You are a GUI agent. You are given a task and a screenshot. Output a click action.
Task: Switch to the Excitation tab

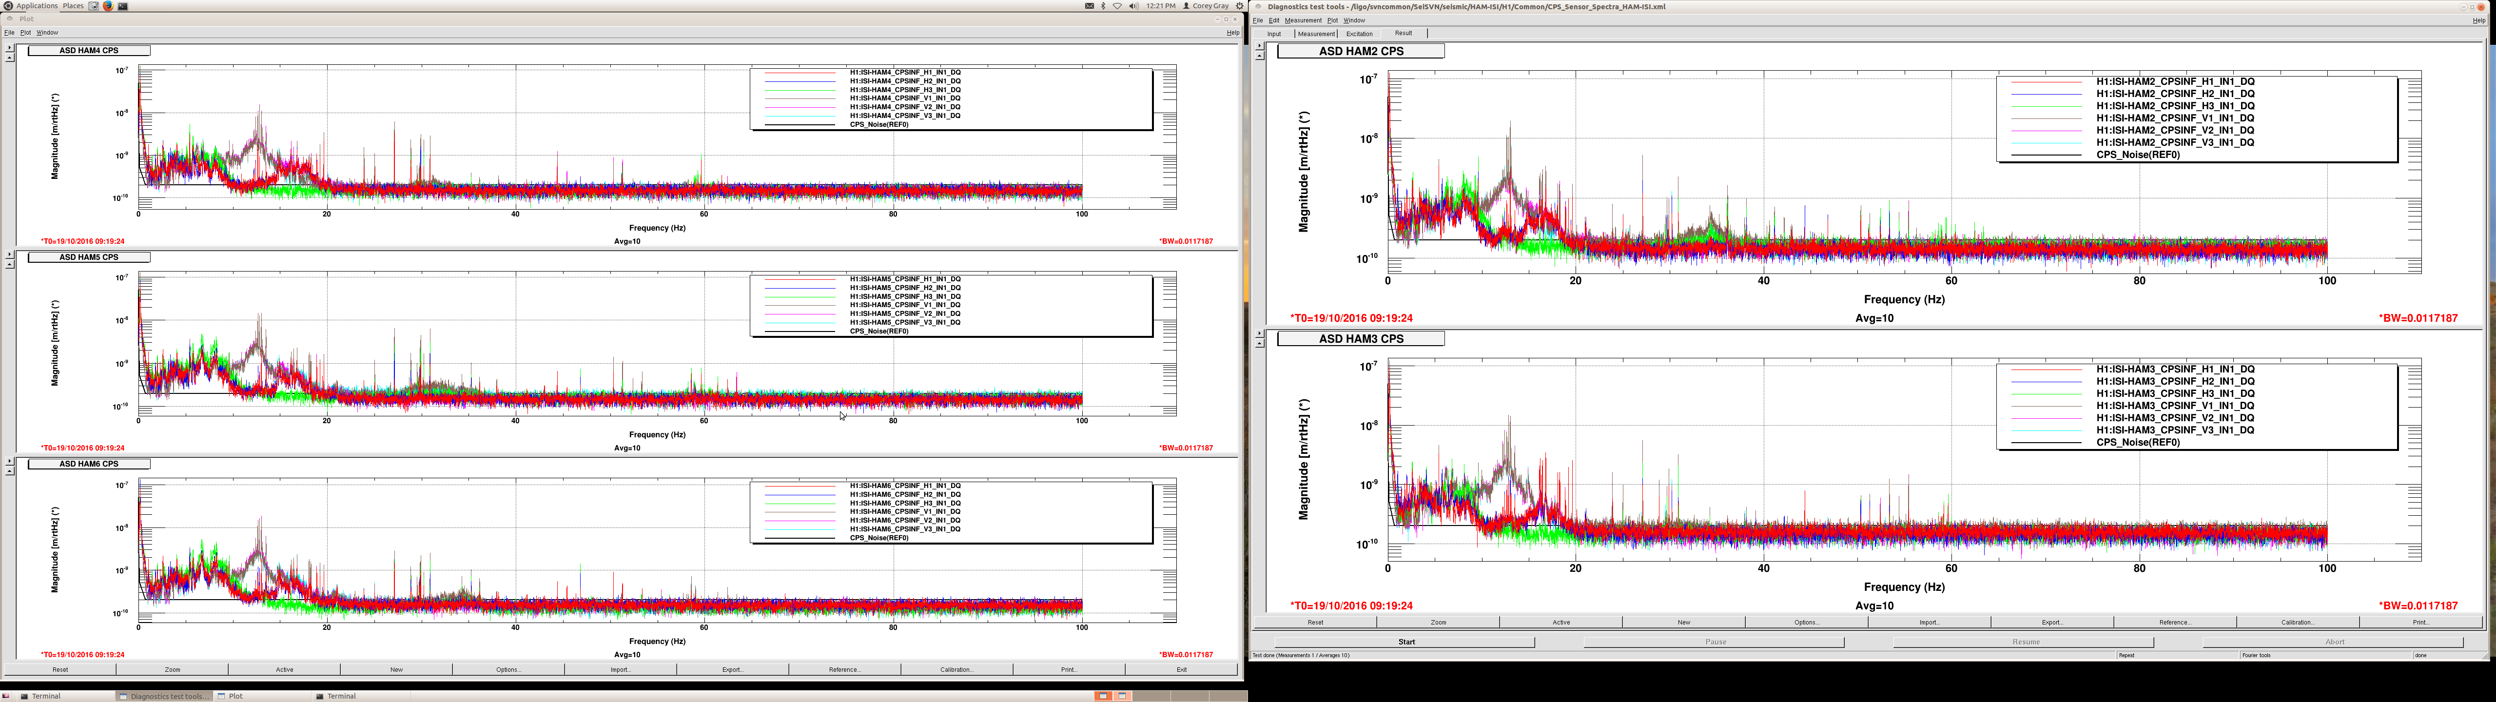tap(1360, 34)
